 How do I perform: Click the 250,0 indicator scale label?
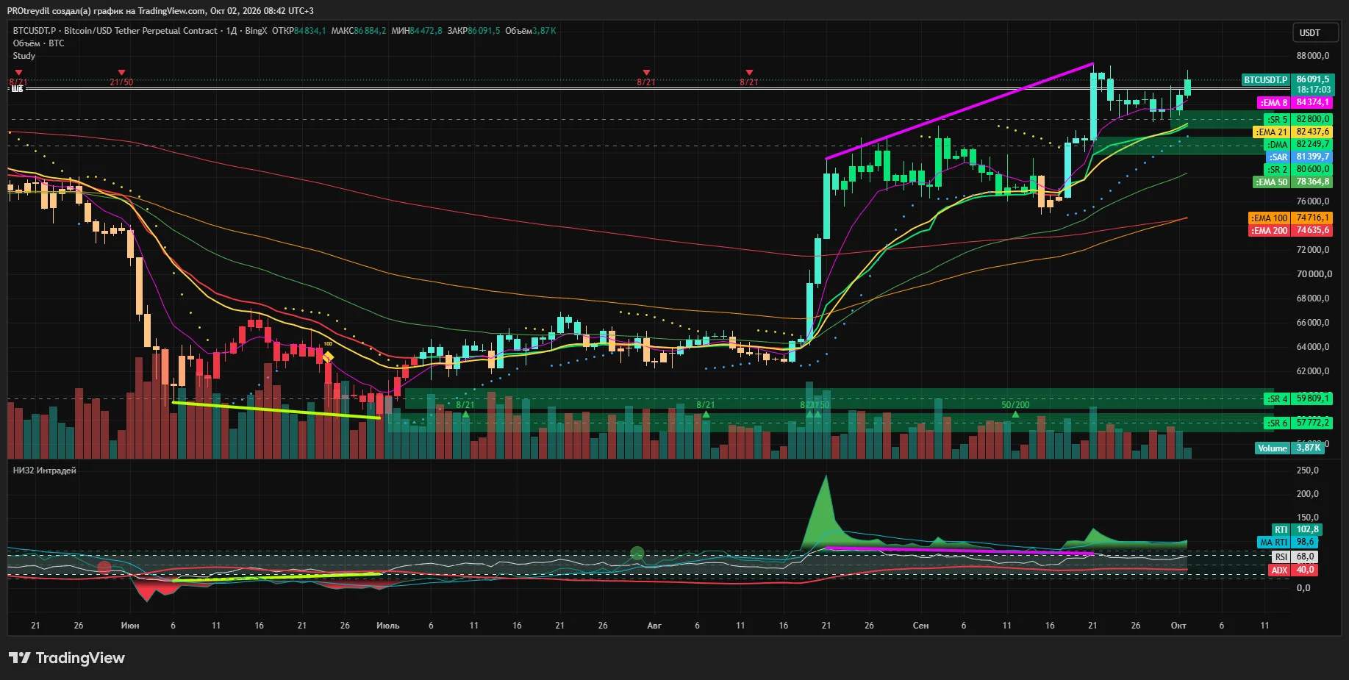[1308, 470]
